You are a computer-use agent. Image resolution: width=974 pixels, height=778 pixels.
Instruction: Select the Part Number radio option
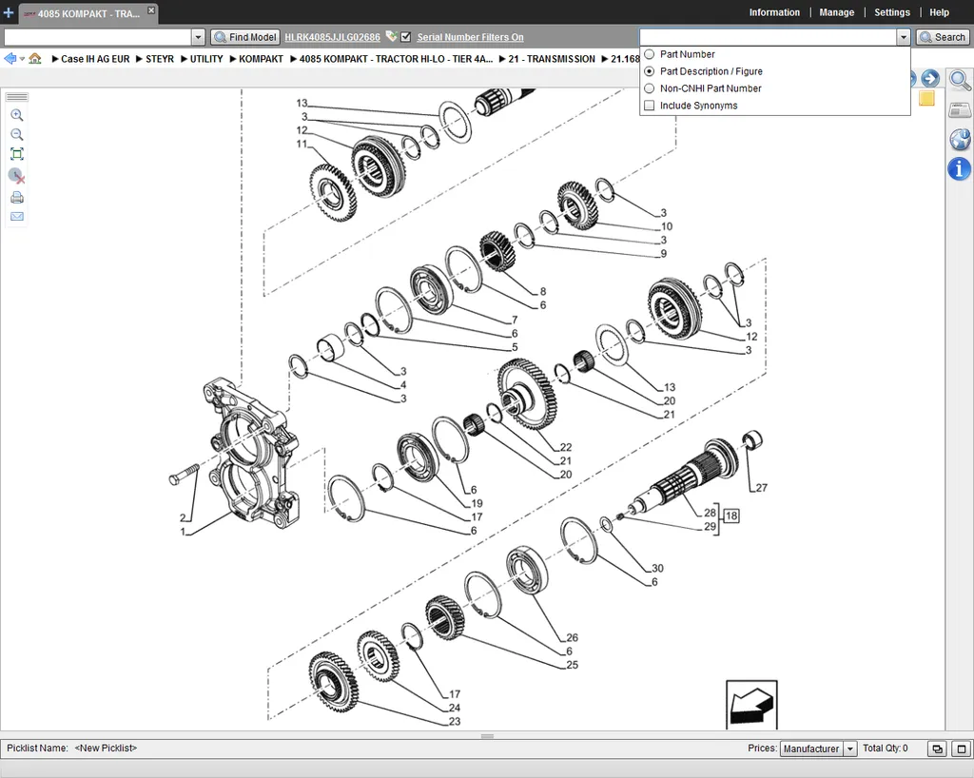pyautogui.click(x=649, y=54)
